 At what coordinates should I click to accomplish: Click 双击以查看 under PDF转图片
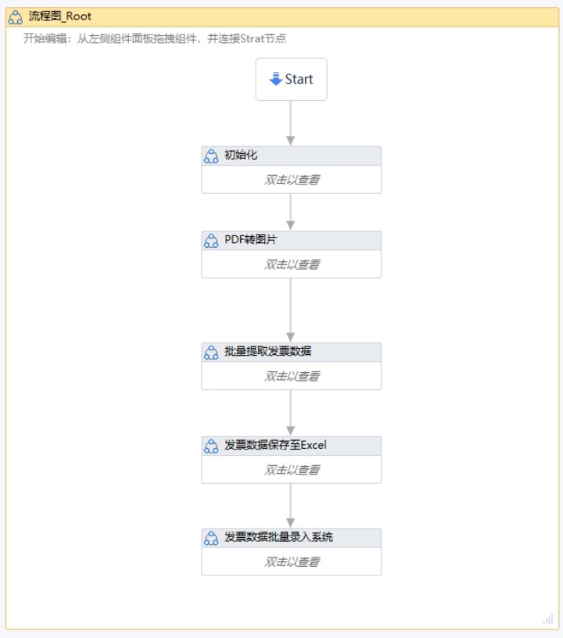coord(292,264)
